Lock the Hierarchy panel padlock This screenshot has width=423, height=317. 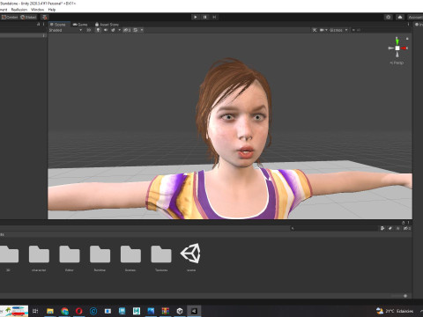coord(39,25)
